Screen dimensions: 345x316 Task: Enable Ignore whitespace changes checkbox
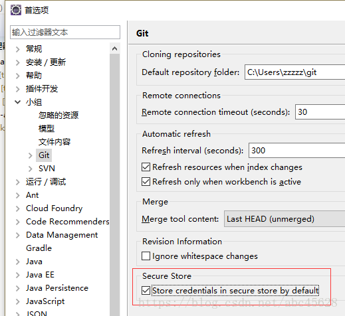click(146, 256)
